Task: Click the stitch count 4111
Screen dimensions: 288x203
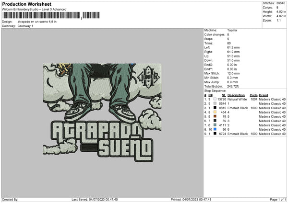Action: (222, 125)
